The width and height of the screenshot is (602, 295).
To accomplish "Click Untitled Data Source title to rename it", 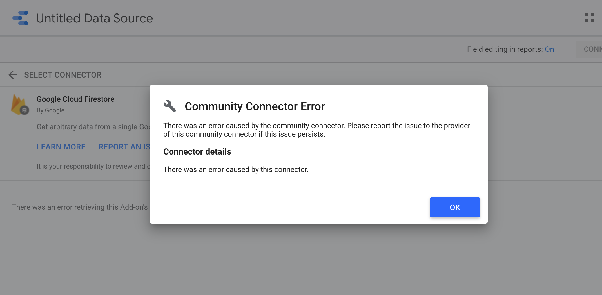I will (94, 18).
